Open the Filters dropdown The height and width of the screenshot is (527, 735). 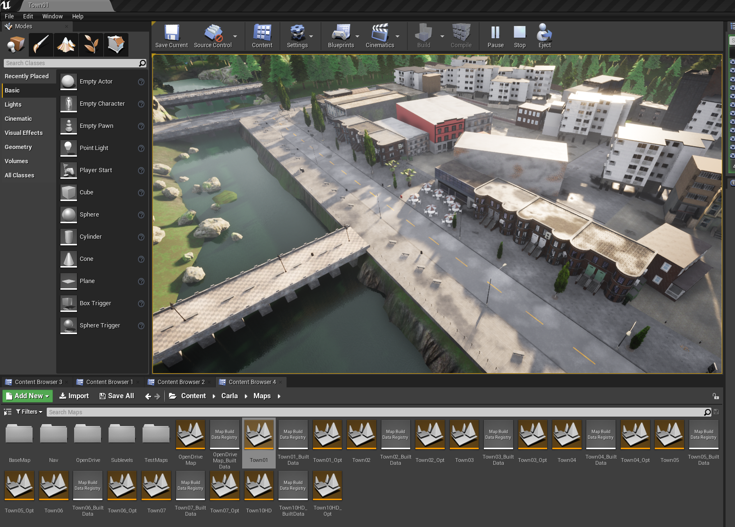click(29, 411)
